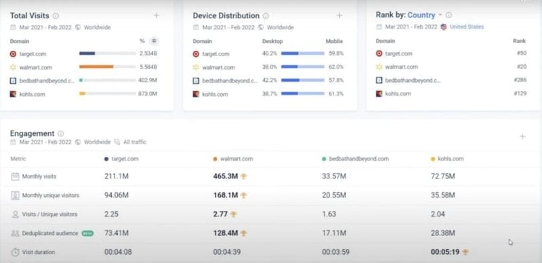The height and width of the screenshot is (263, 542).
Task: Click the bedbathandbeyond.com column header in Engagement
Action: pos(355,159)
